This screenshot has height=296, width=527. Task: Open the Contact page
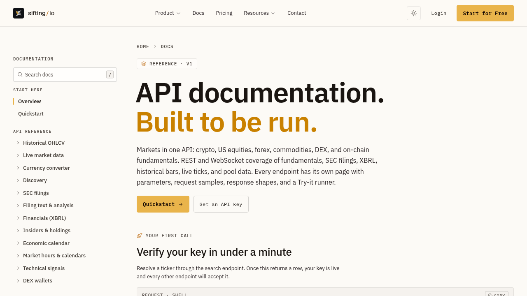point(297,13)
